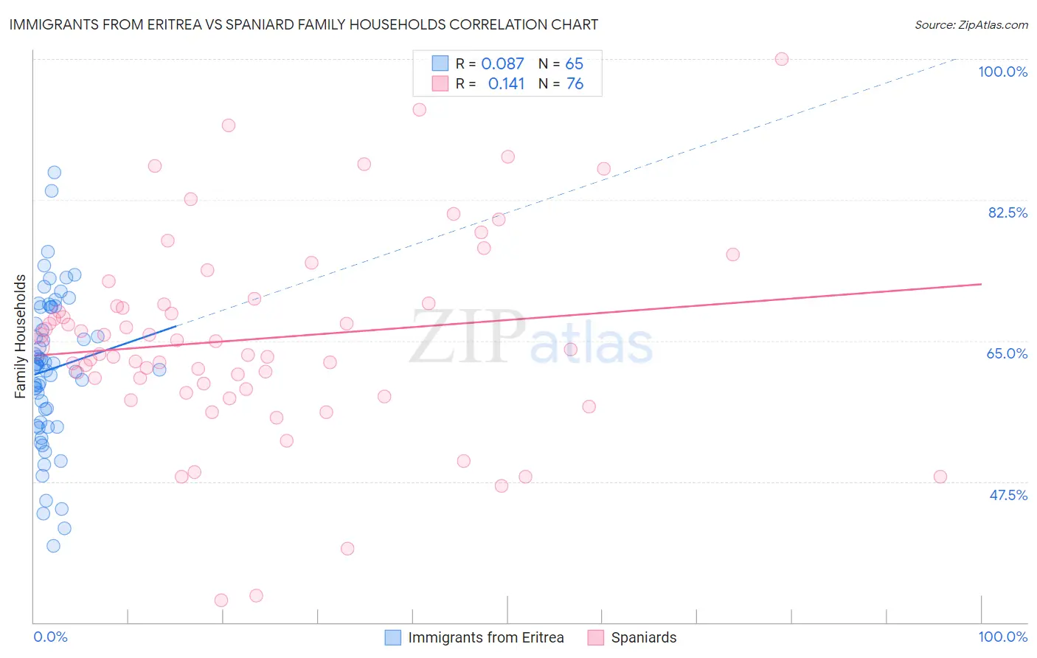1037x658 pixels.
Task: Click the 47.5% y-axis label
Action: pos(1008,495)
